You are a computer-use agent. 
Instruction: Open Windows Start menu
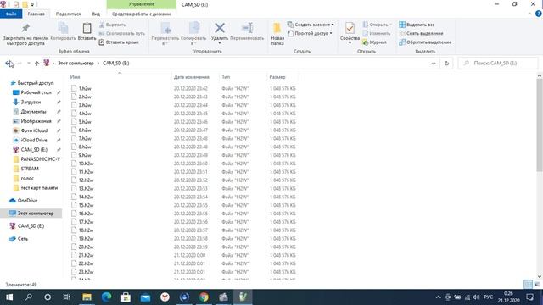coord(9,297)
